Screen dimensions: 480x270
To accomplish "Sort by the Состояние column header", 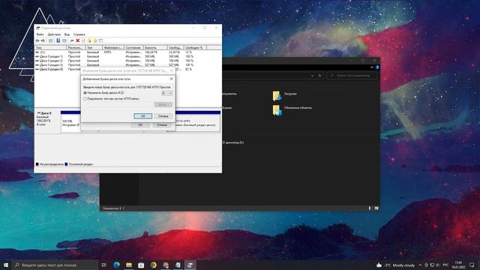I will [133, 48].
